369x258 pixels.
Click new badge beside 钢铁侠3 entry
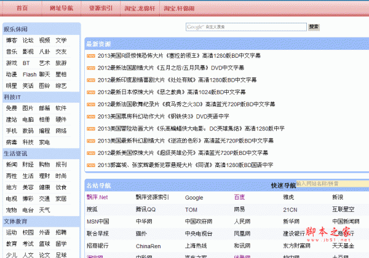click(91, 117)
